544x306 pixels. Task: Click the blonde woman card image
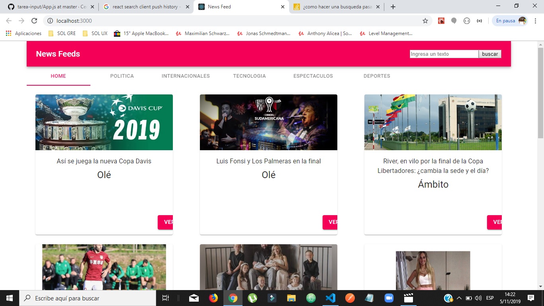433,271
